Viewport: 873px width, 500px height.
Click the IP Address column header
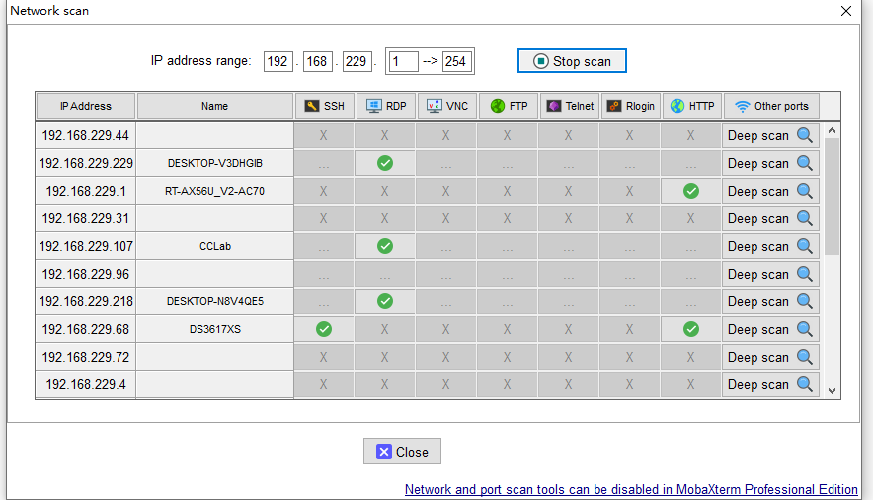[x=86, y=106]
